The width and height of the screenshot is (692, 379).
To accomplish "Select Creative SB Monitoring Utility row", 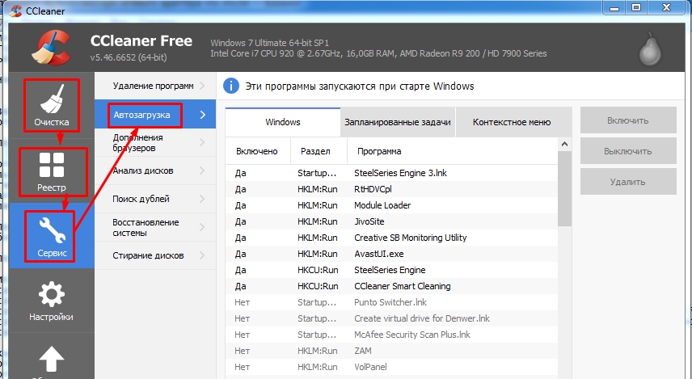I will point(391,238).
